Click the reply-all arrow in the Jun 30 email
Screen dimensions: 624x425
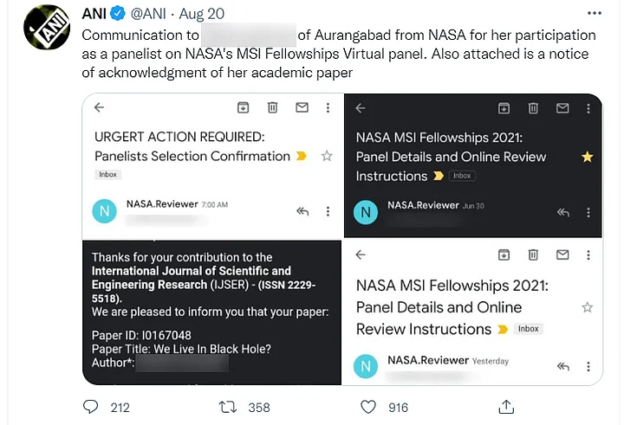click(x=562, y=212)
